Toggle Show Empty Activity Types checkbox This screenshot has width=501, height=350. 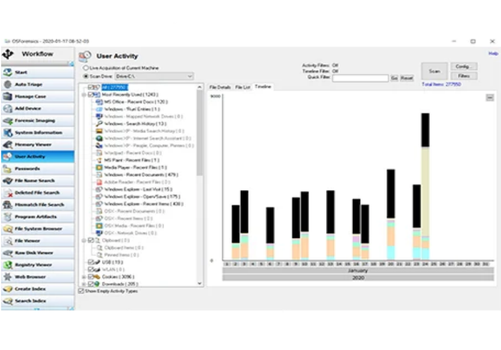(x=81, y=291)
